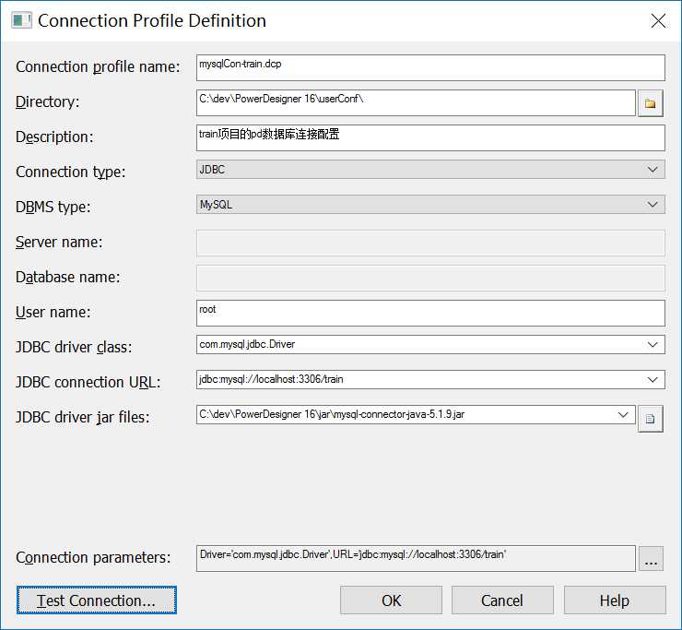Click the "Connection profile name:" label

pos(98,66)
